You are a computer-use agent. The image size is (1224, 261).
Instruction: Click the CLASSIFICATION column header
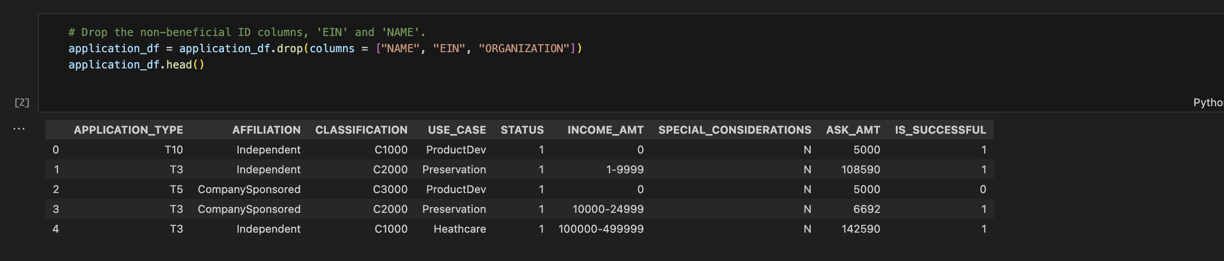[361, 130]
